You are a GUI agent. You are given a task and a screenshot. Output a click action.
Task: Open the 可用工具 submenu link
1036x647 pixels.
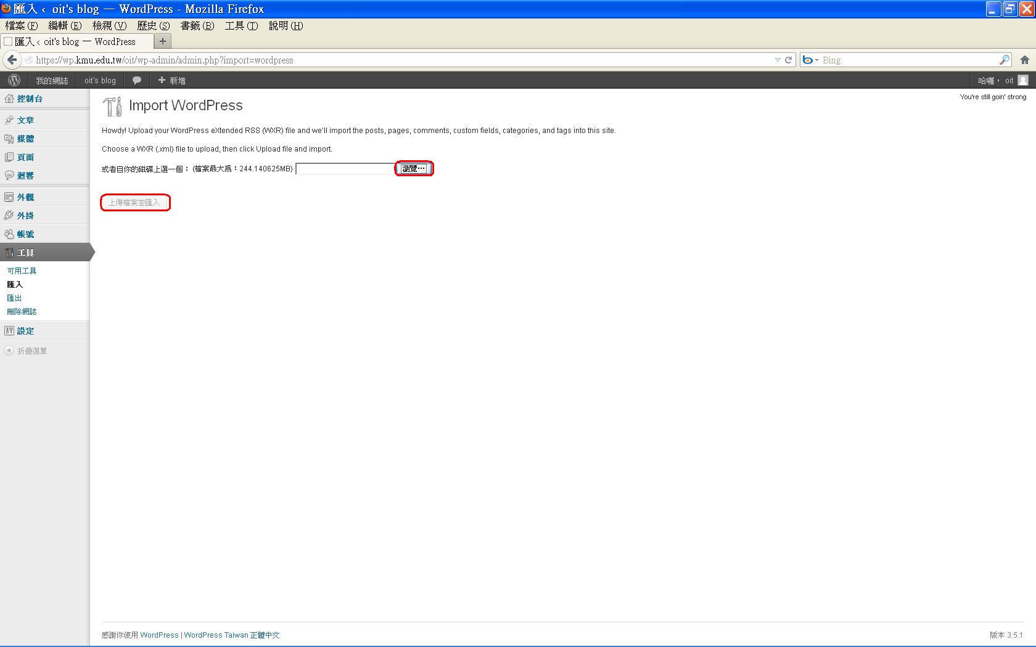coord(22,271)
